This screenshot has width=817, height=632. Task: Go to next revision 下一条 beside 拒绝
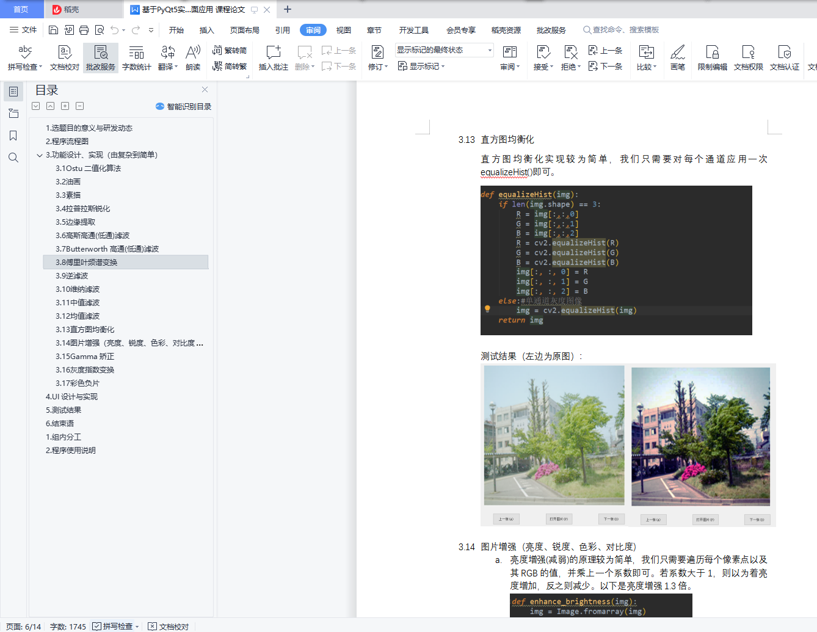(605, 67)
